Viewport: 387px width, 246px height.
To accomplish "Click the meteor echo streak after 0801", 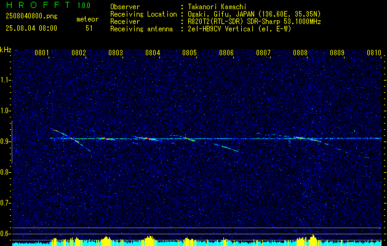I will pyautogui.click(x=71, y=140).
